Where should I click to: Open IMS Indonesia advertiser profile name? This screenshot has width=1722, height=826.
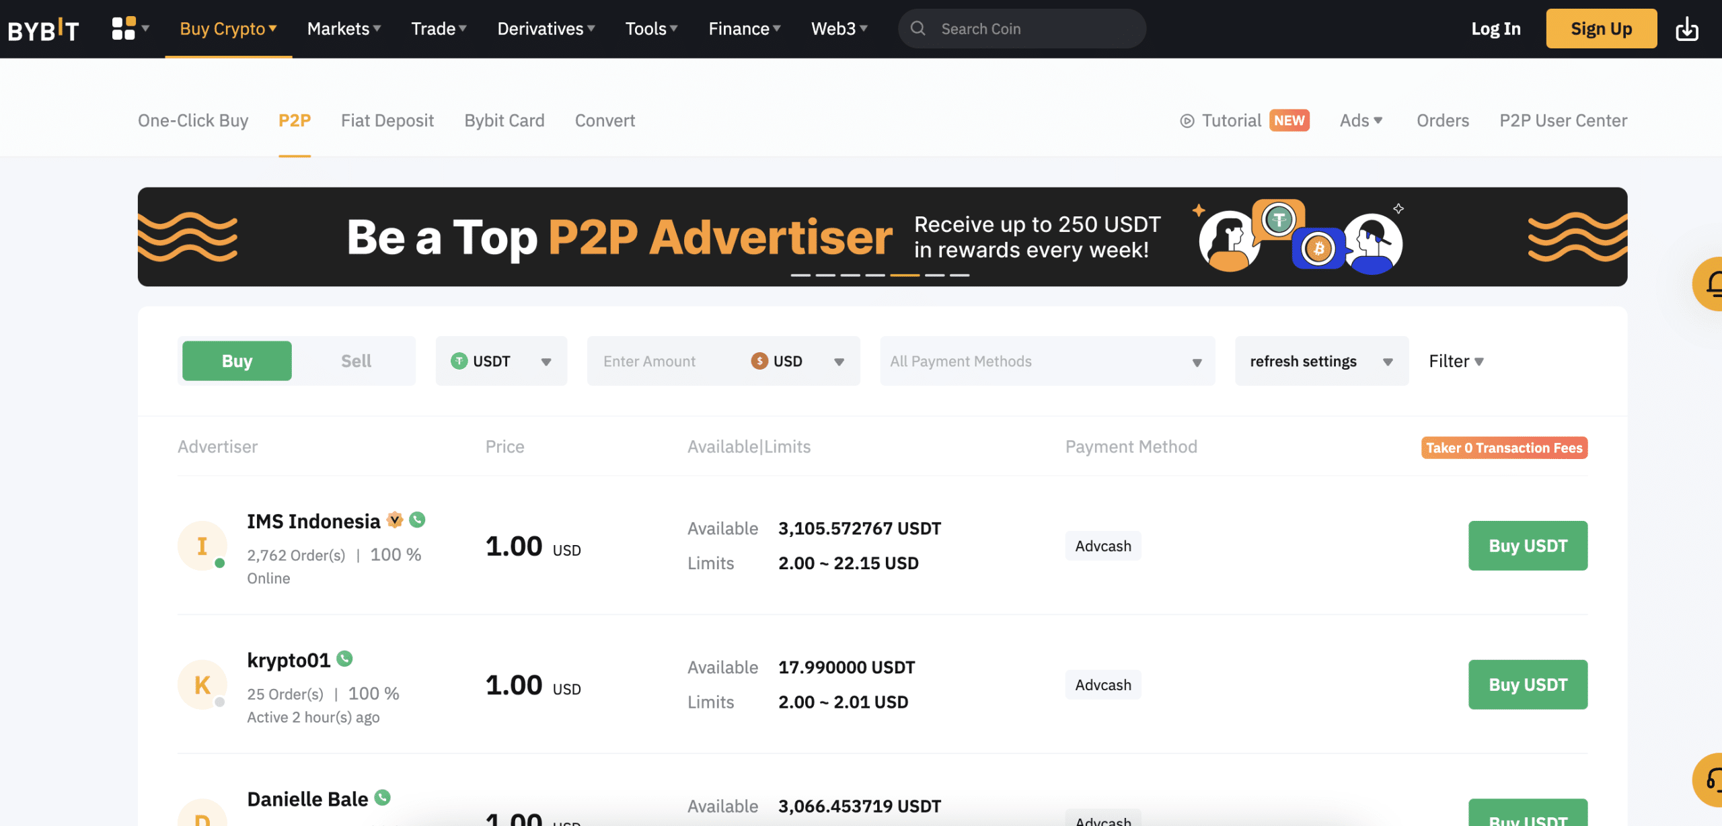pos(313,521)
